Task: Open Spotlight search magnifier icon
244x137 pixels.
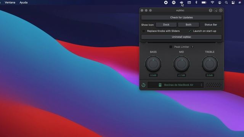Action: tap(226, 3)
